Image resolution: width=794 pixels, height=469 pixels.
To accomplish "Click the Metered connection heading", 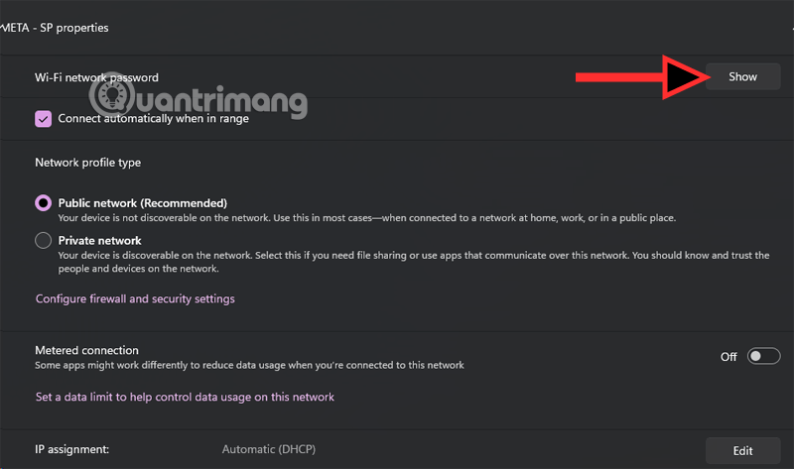I will click(86, 350).
